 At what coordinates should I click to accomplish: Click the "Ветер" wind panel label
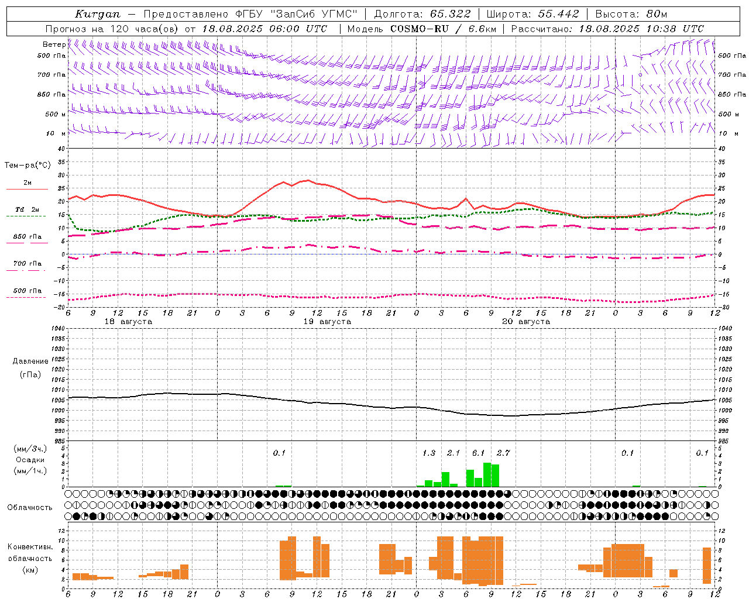point(54,44)
